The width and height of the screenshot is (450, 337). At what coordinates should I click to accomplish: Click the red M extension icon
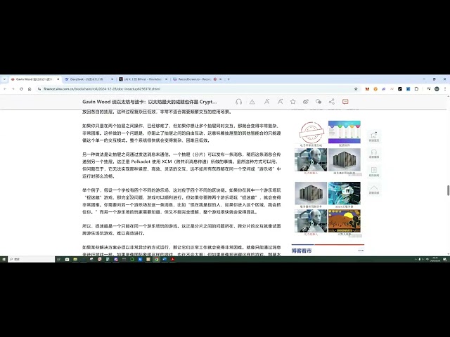click(367, 89)
